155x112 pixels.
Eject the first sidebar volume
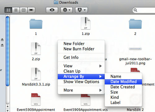(x=2, y=40)
